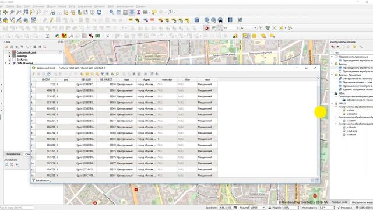Zoom to full extent

(x=26, y=12)
